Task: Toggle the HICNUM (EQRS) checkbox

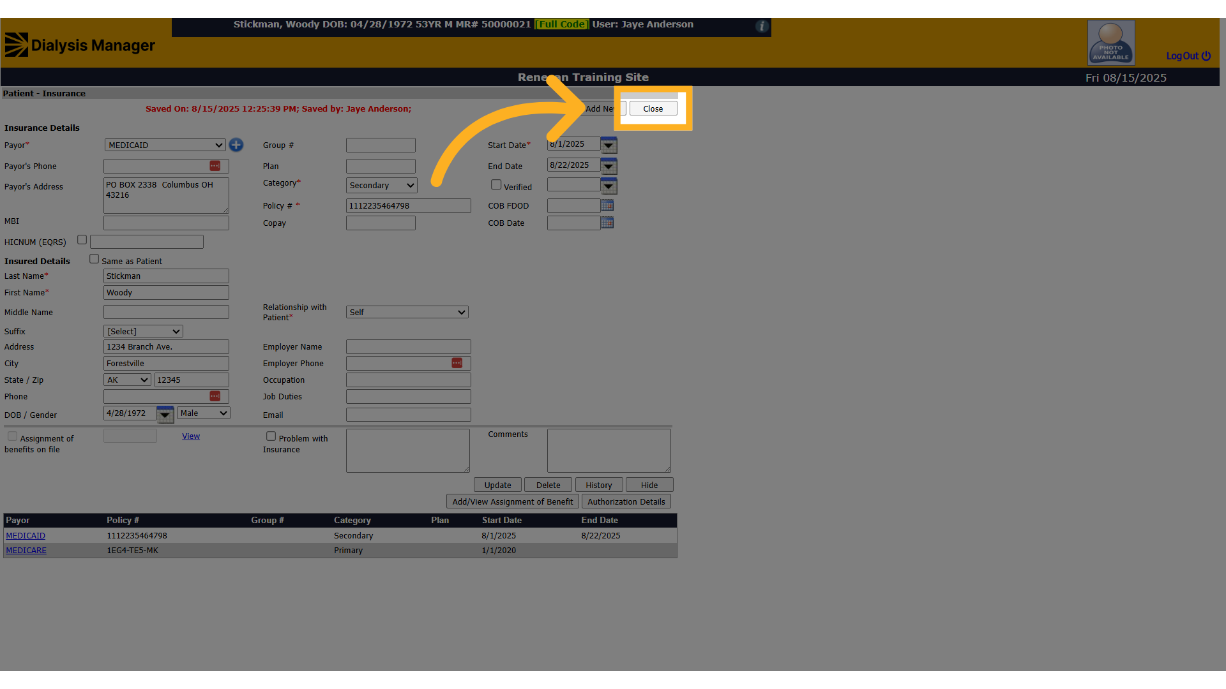Action: (82, 240)
